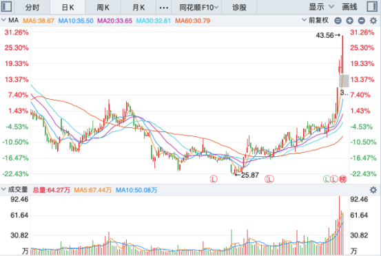Viewport: 381px width, 256px height.
Task: Collapse the MA indicator chevron
Action: point(3,20)
